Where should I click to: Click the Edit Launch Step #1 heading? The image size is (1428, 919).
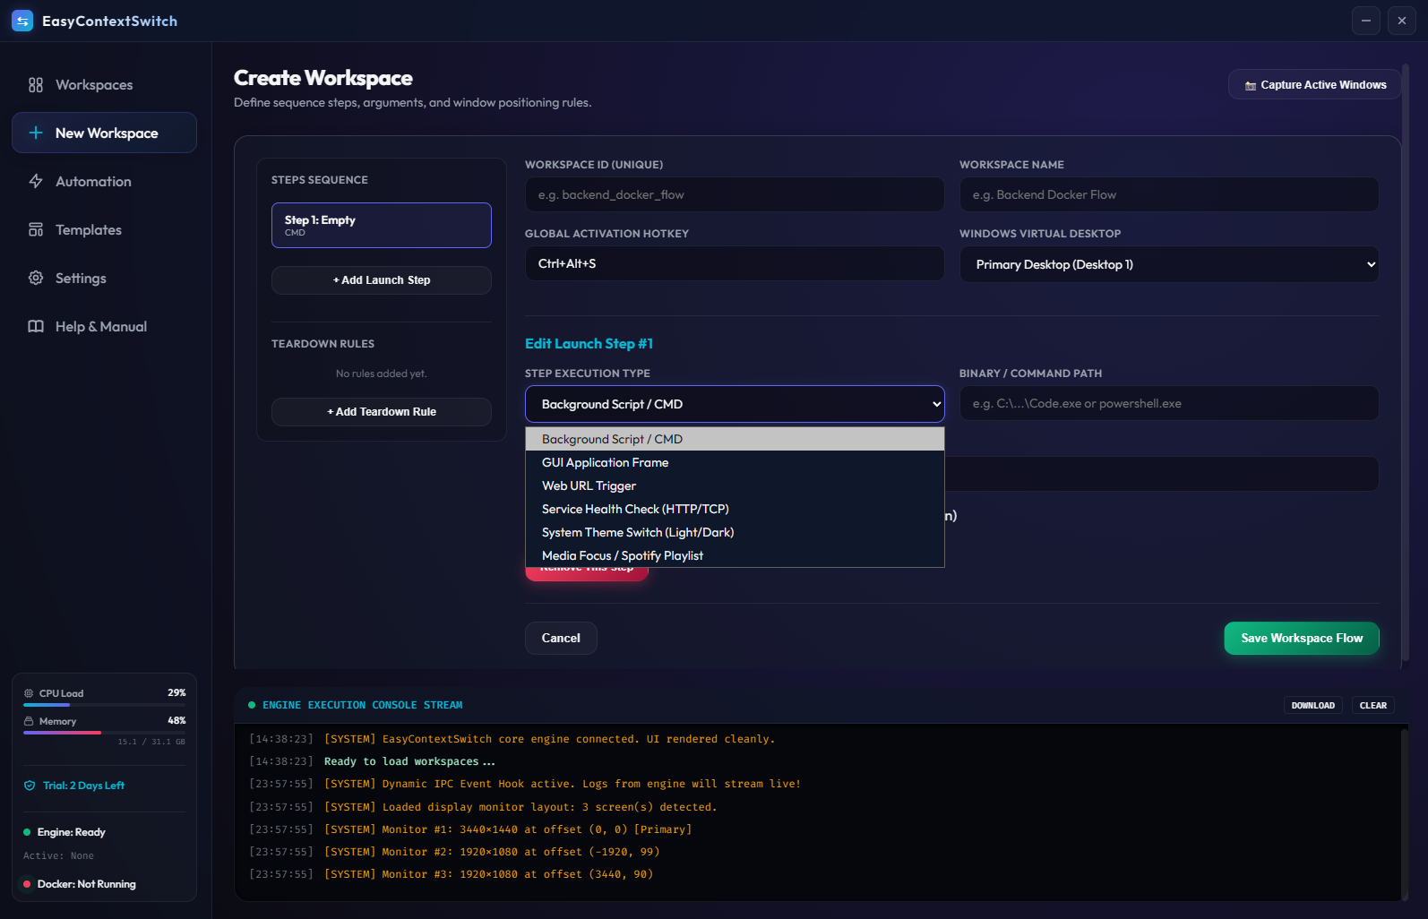(589, 344)
